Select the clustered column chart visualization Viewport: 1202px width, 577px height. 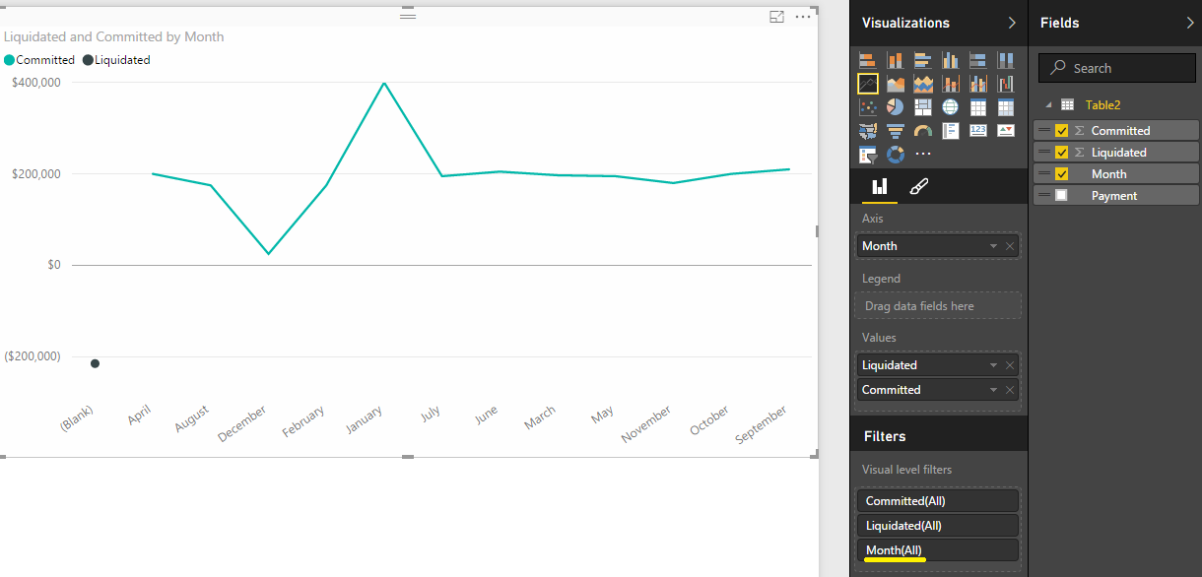951,60
